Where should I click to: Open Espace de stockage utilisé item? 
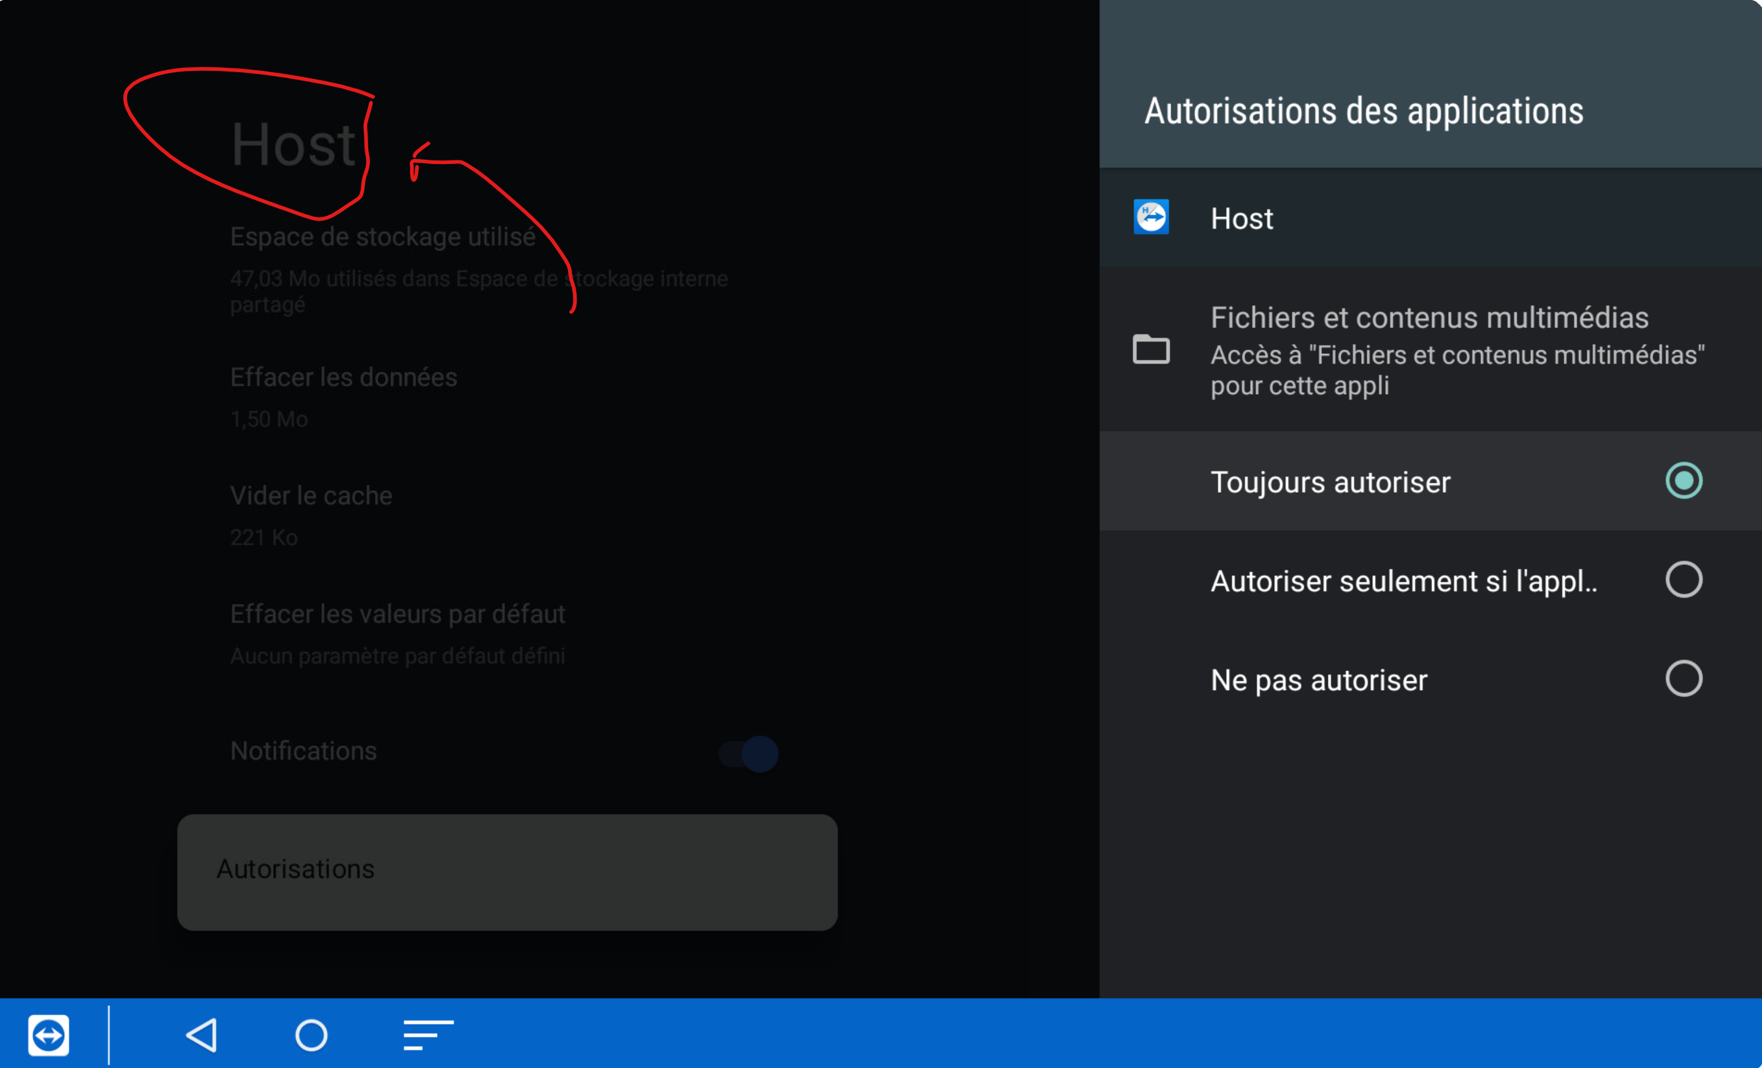tap(382, 237)
